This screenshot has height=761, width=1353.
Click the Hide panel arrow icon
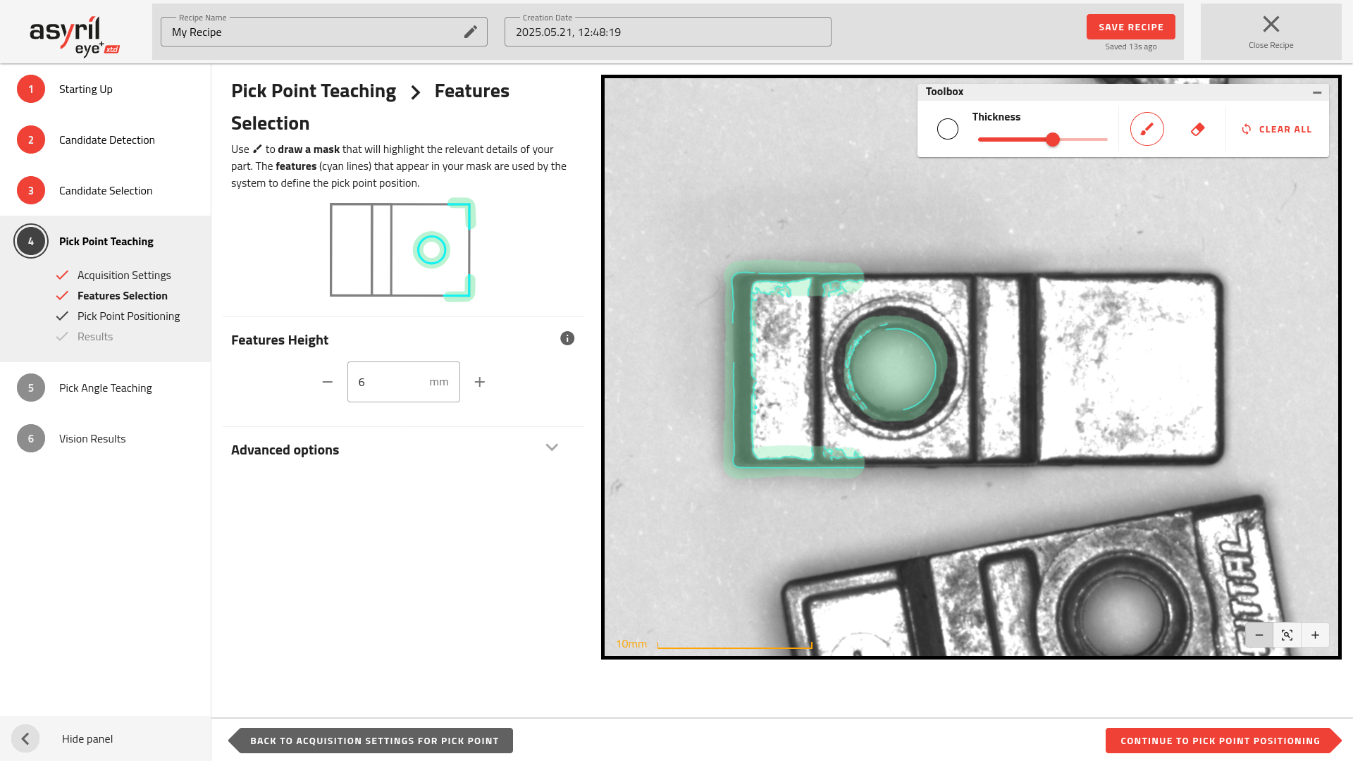(25, 738)
